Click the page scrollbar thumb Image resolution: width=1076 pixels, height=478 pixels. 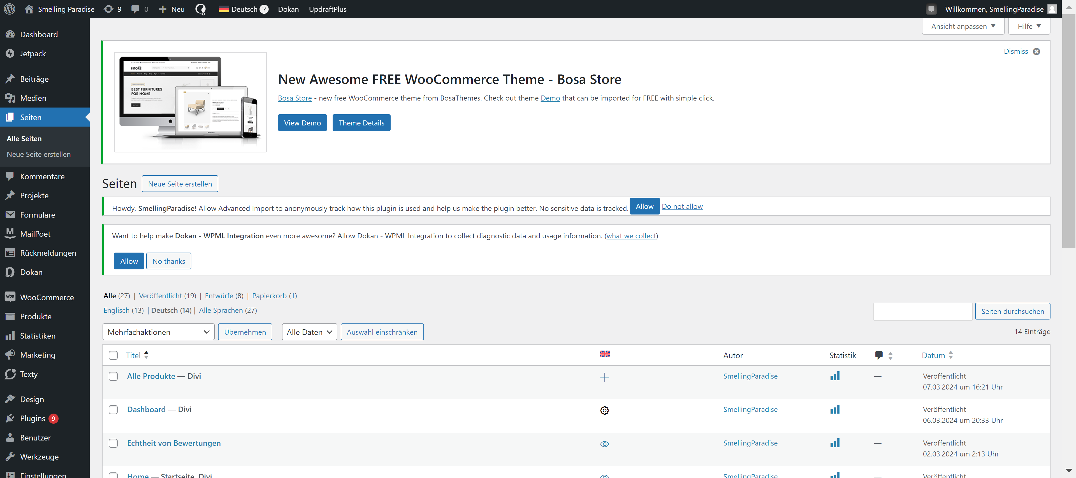(x=1069, y=132)
